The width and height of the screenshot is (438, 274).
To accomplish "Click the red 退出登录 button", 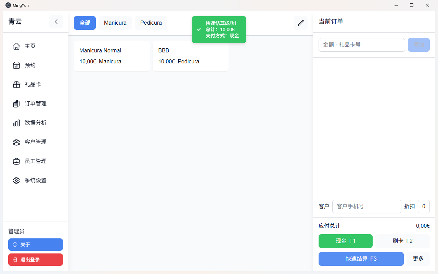I will [x=36, y=260].
